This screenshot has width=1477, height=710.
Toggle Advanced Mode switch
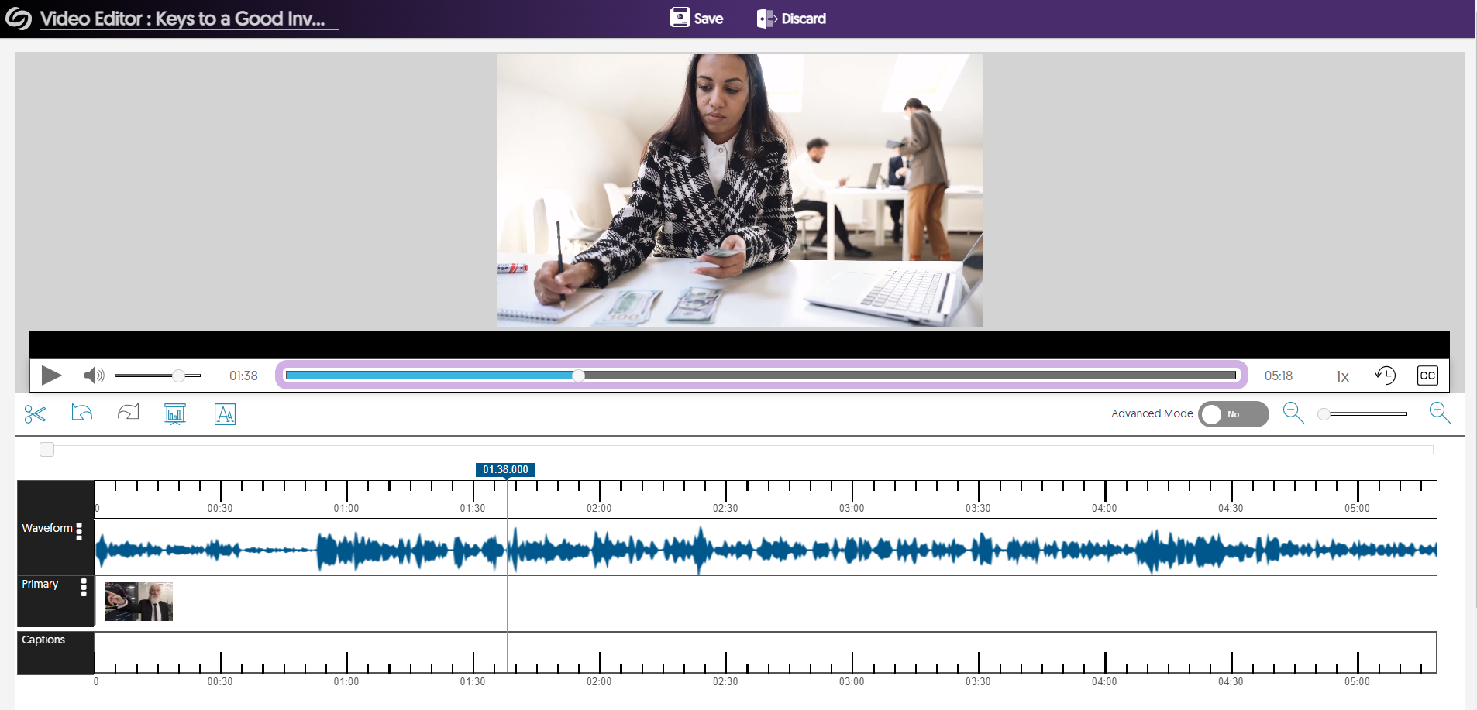coord(1233,414)
